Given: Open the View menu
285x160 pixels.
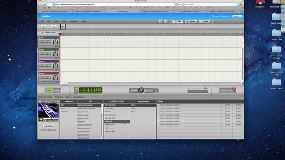Looking at the screenshot, I should pos(64,21).
